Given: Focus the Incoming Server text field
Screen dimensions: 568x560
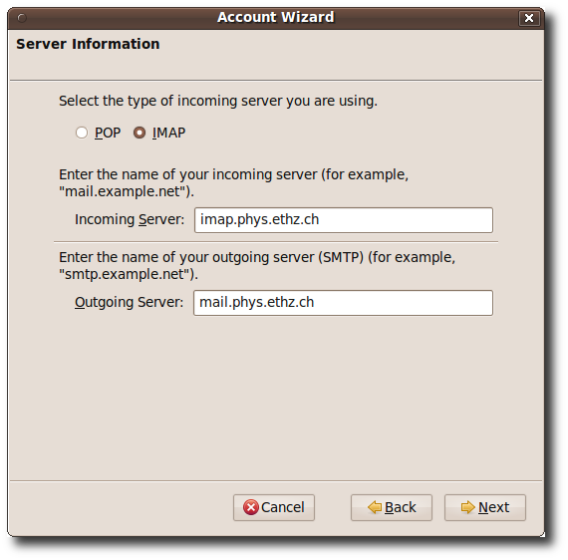Looking at the screenshot, I should coord(344,220).
